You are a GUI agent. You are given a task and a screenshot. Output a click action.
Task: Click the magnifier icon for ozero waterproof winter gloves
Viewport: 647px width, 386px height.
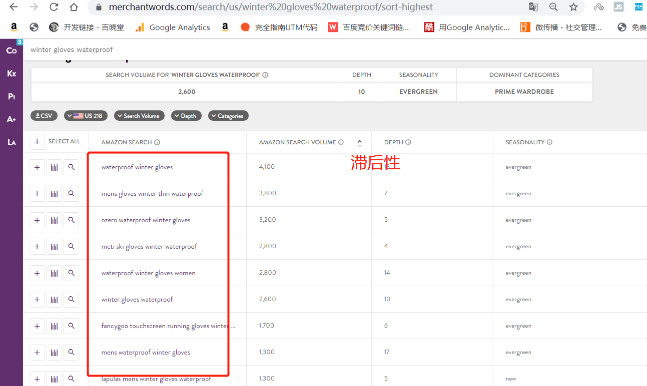71,220
